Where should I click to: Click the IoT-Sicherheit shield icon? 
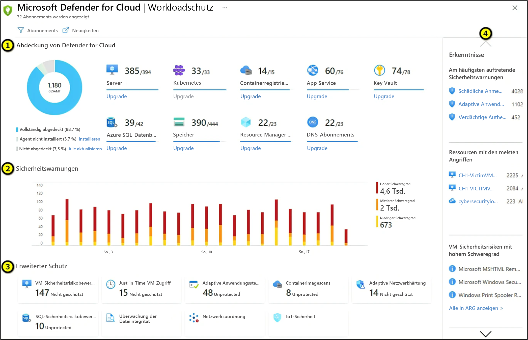pos(277,318)
